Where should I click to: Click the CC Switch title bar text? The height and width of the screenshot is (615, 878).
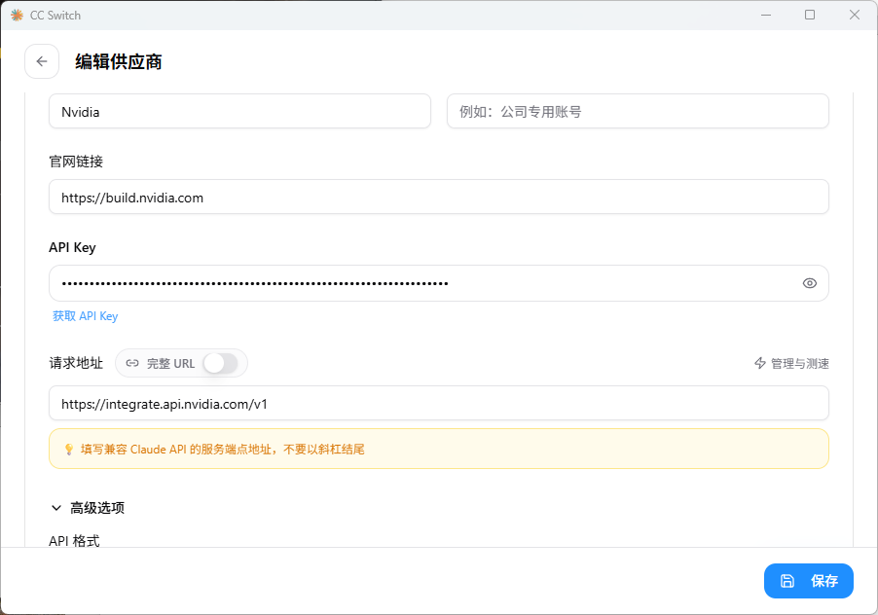tap(55, 16)
